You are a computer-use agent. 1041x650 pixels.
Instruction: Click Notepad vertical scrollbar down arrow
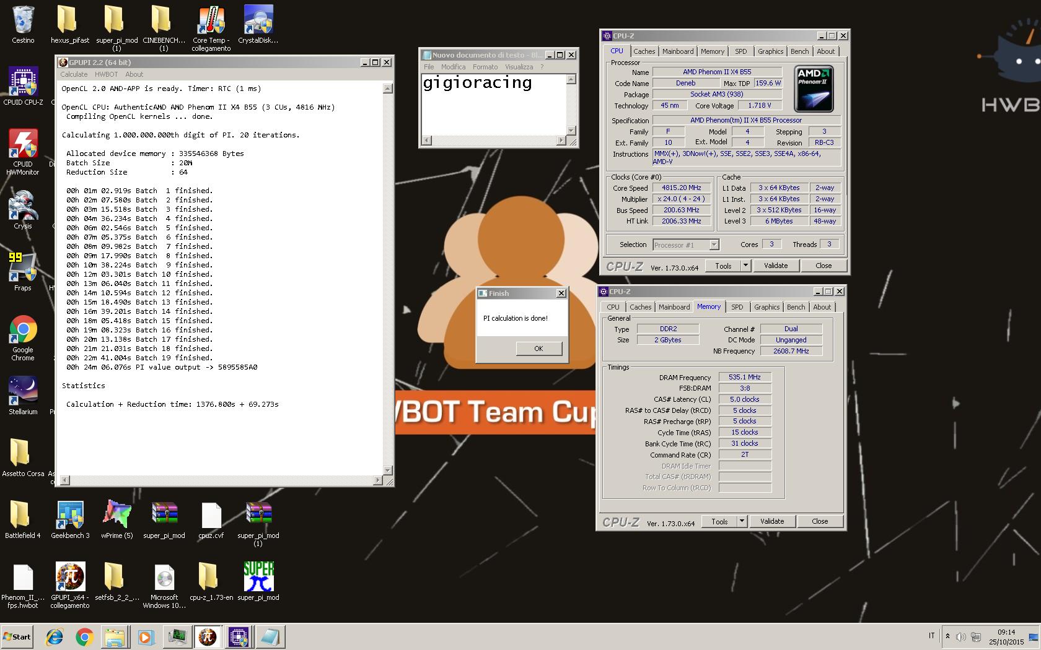[x=571, y=131]
